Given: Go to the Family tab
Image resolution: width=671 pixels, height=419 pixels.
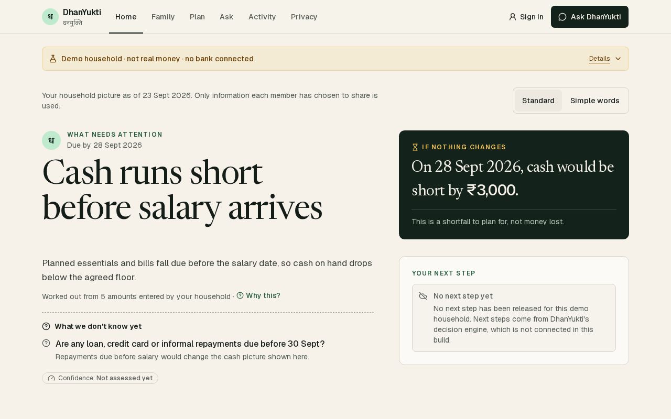Looking at the screenshot, I should click(163, 17).
